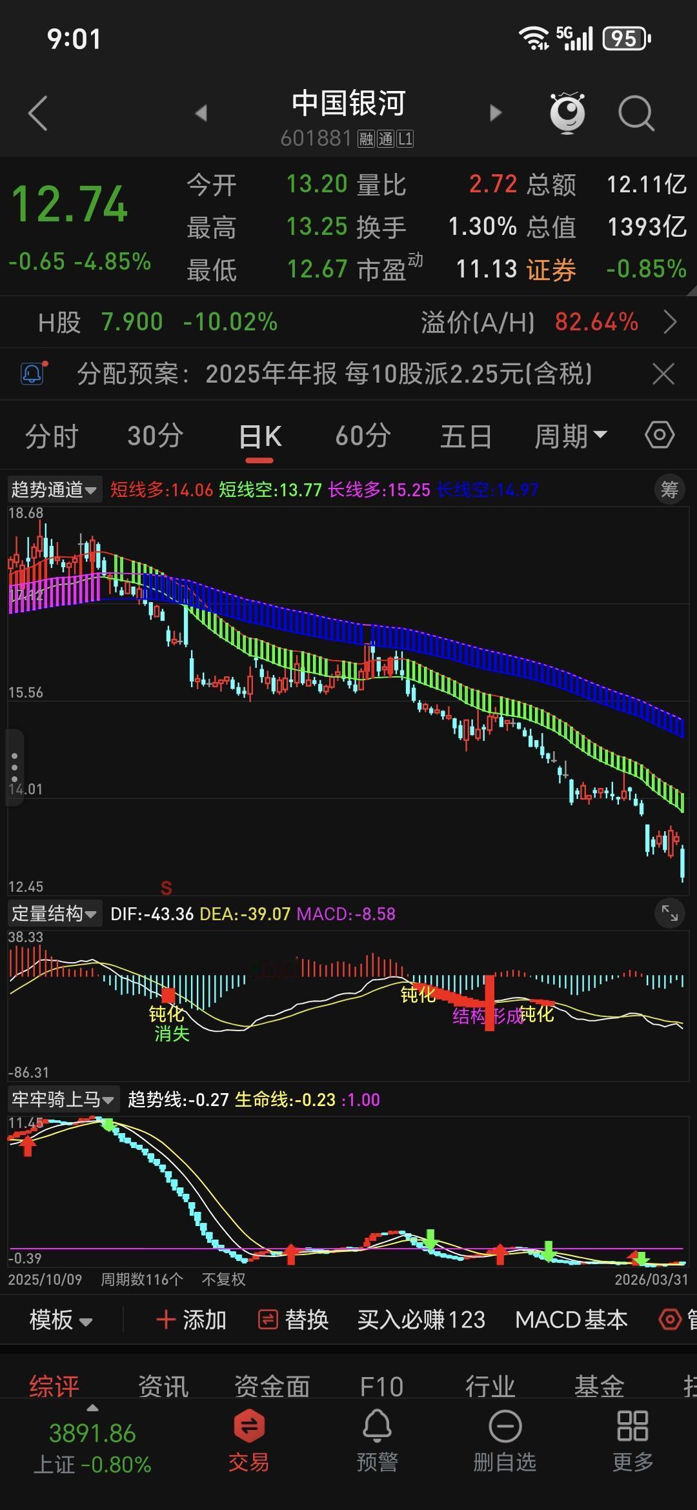Switch to 60分 chart tab

363,436
